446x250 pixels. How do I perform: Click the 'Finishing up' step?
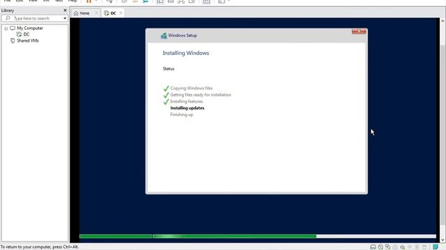tap(181, 115)
